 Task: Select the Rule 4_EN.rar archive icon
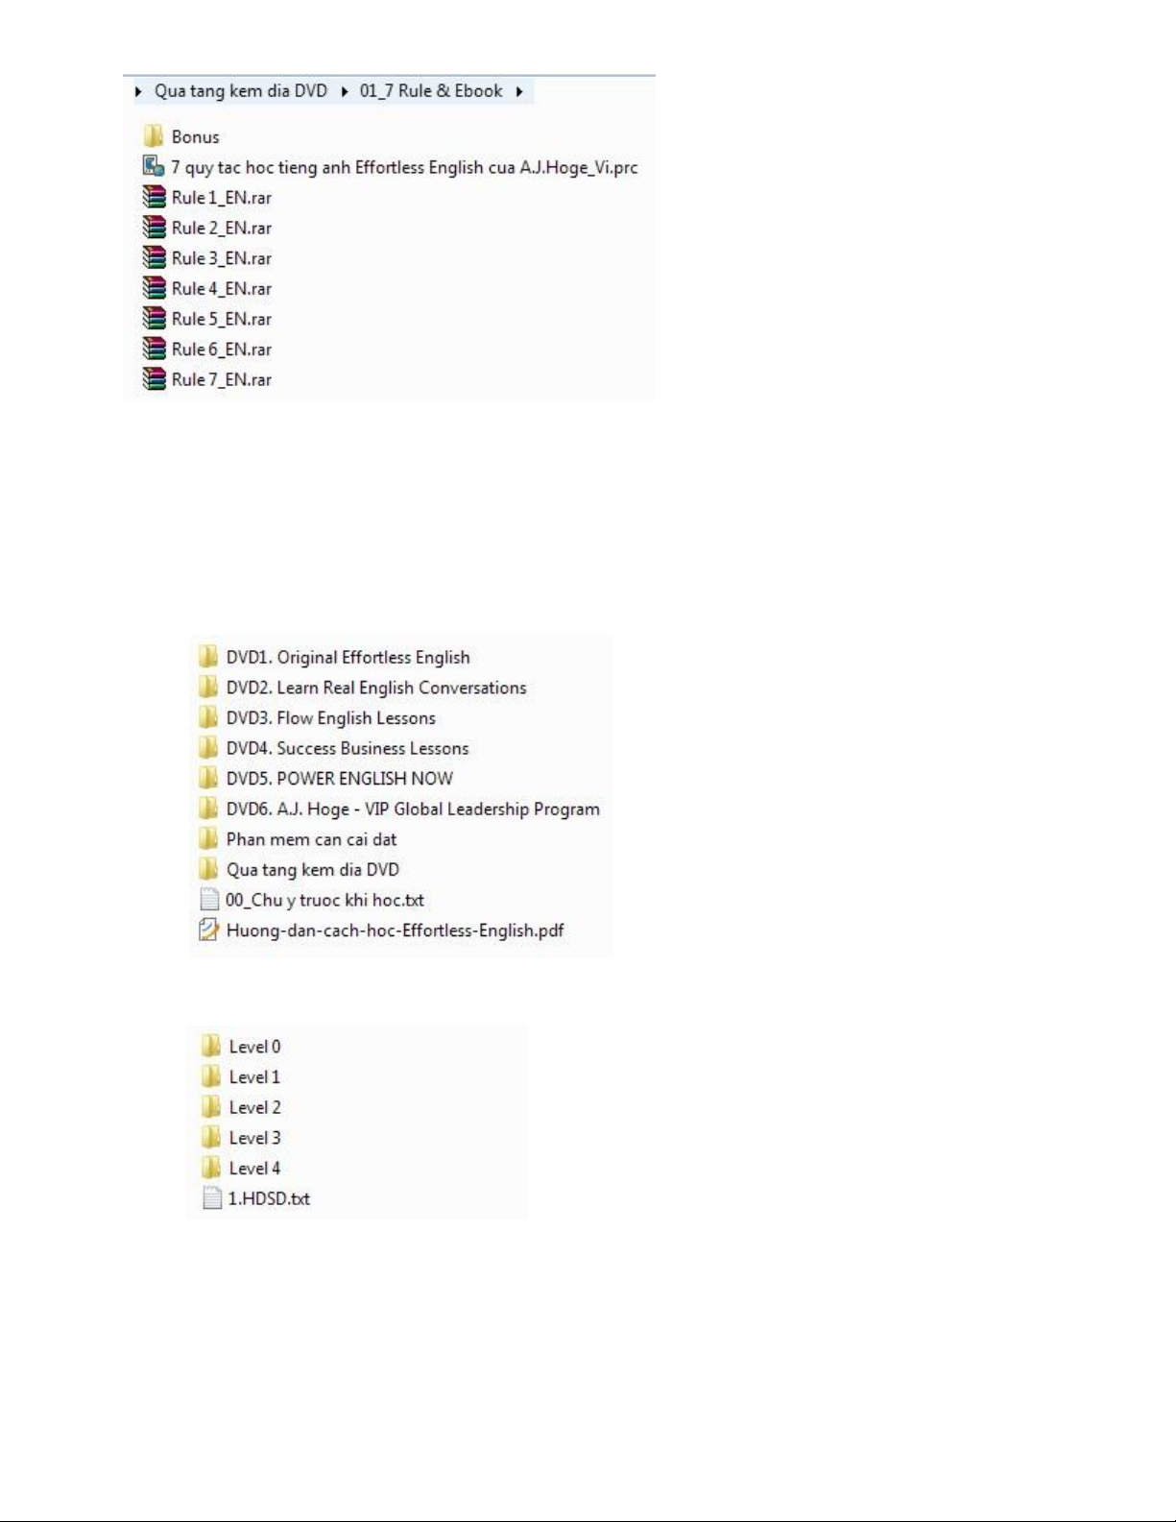(154, 288)
